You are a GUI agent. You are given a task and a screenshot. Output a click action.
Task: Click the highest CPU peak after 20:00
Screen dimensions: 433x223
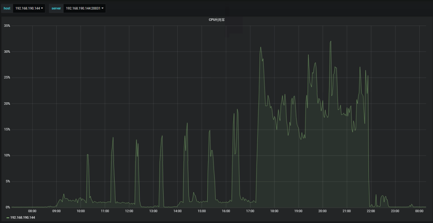click(x=330, y=42)
